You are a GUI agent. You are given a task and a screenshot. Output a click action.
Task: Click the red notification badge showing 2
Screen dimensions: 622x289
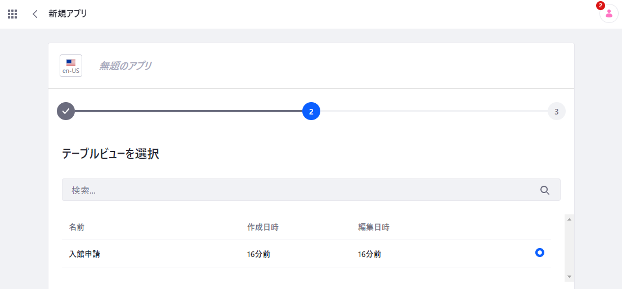tap(600, 6)
